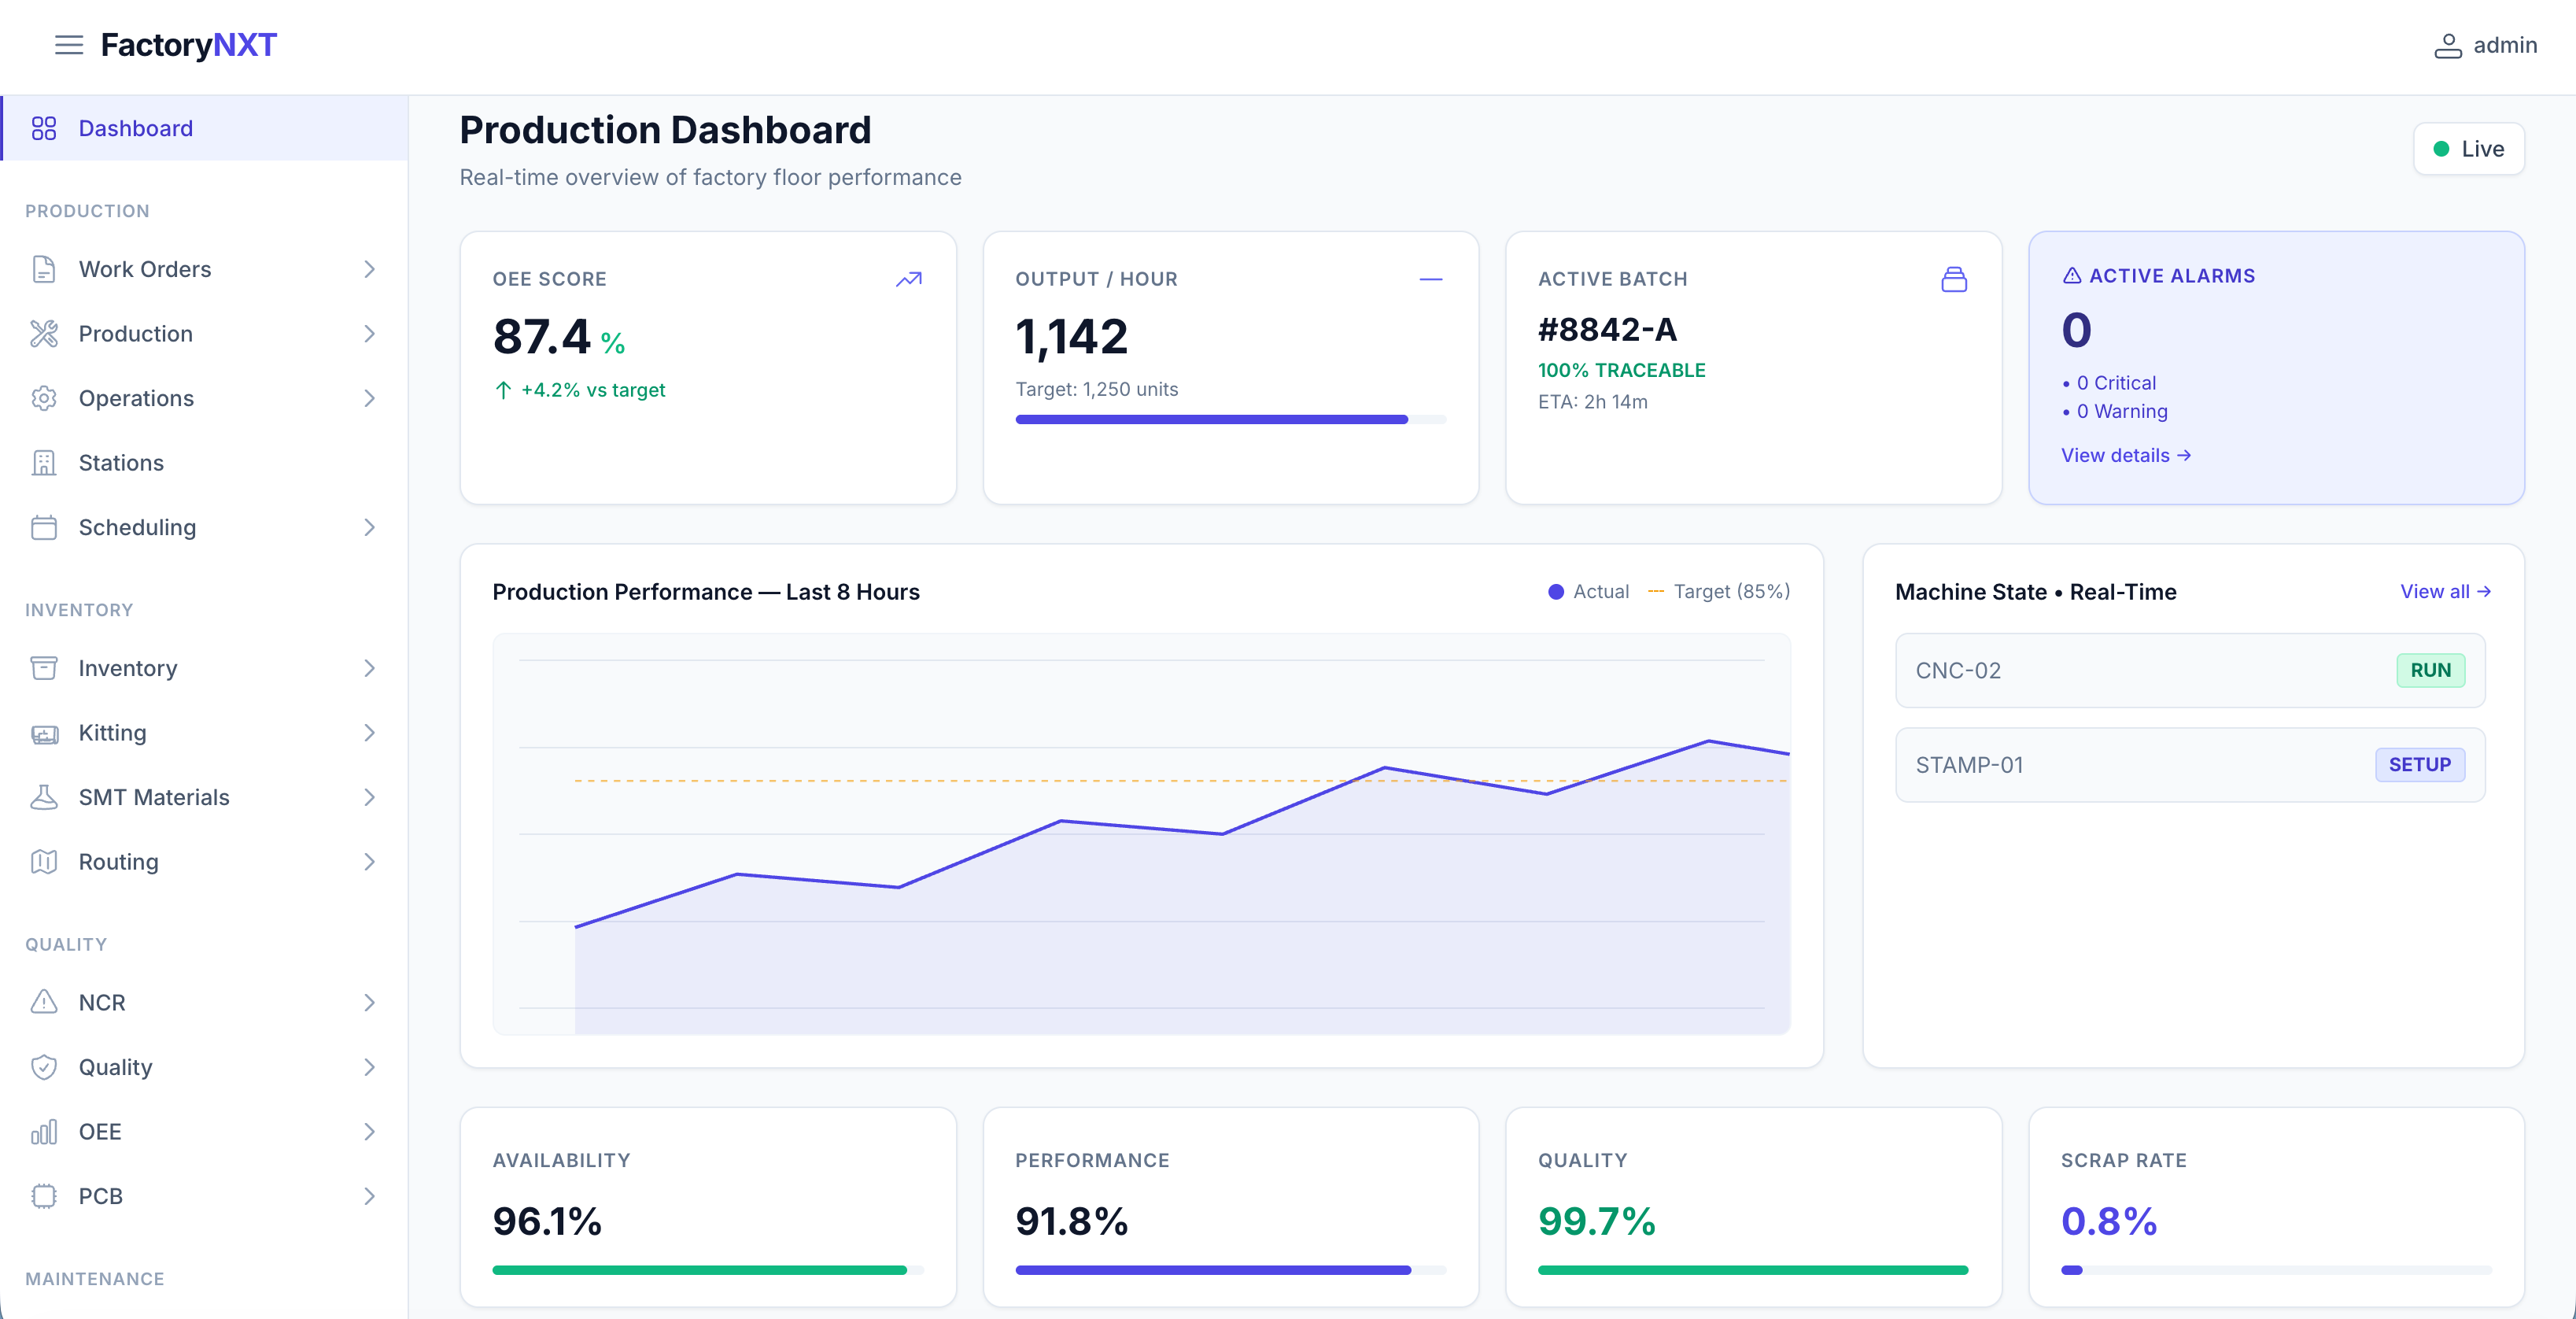This screenshot has width=2576, height=1319.
Task: Select Dashboard in the sidebar
Action: (x=204, y=128)
